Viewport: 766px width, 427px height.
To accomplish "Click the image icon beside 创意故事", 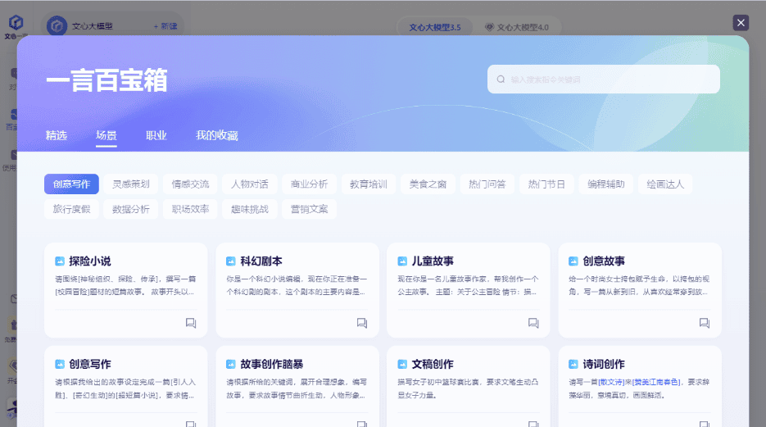I will pos(573,261).
